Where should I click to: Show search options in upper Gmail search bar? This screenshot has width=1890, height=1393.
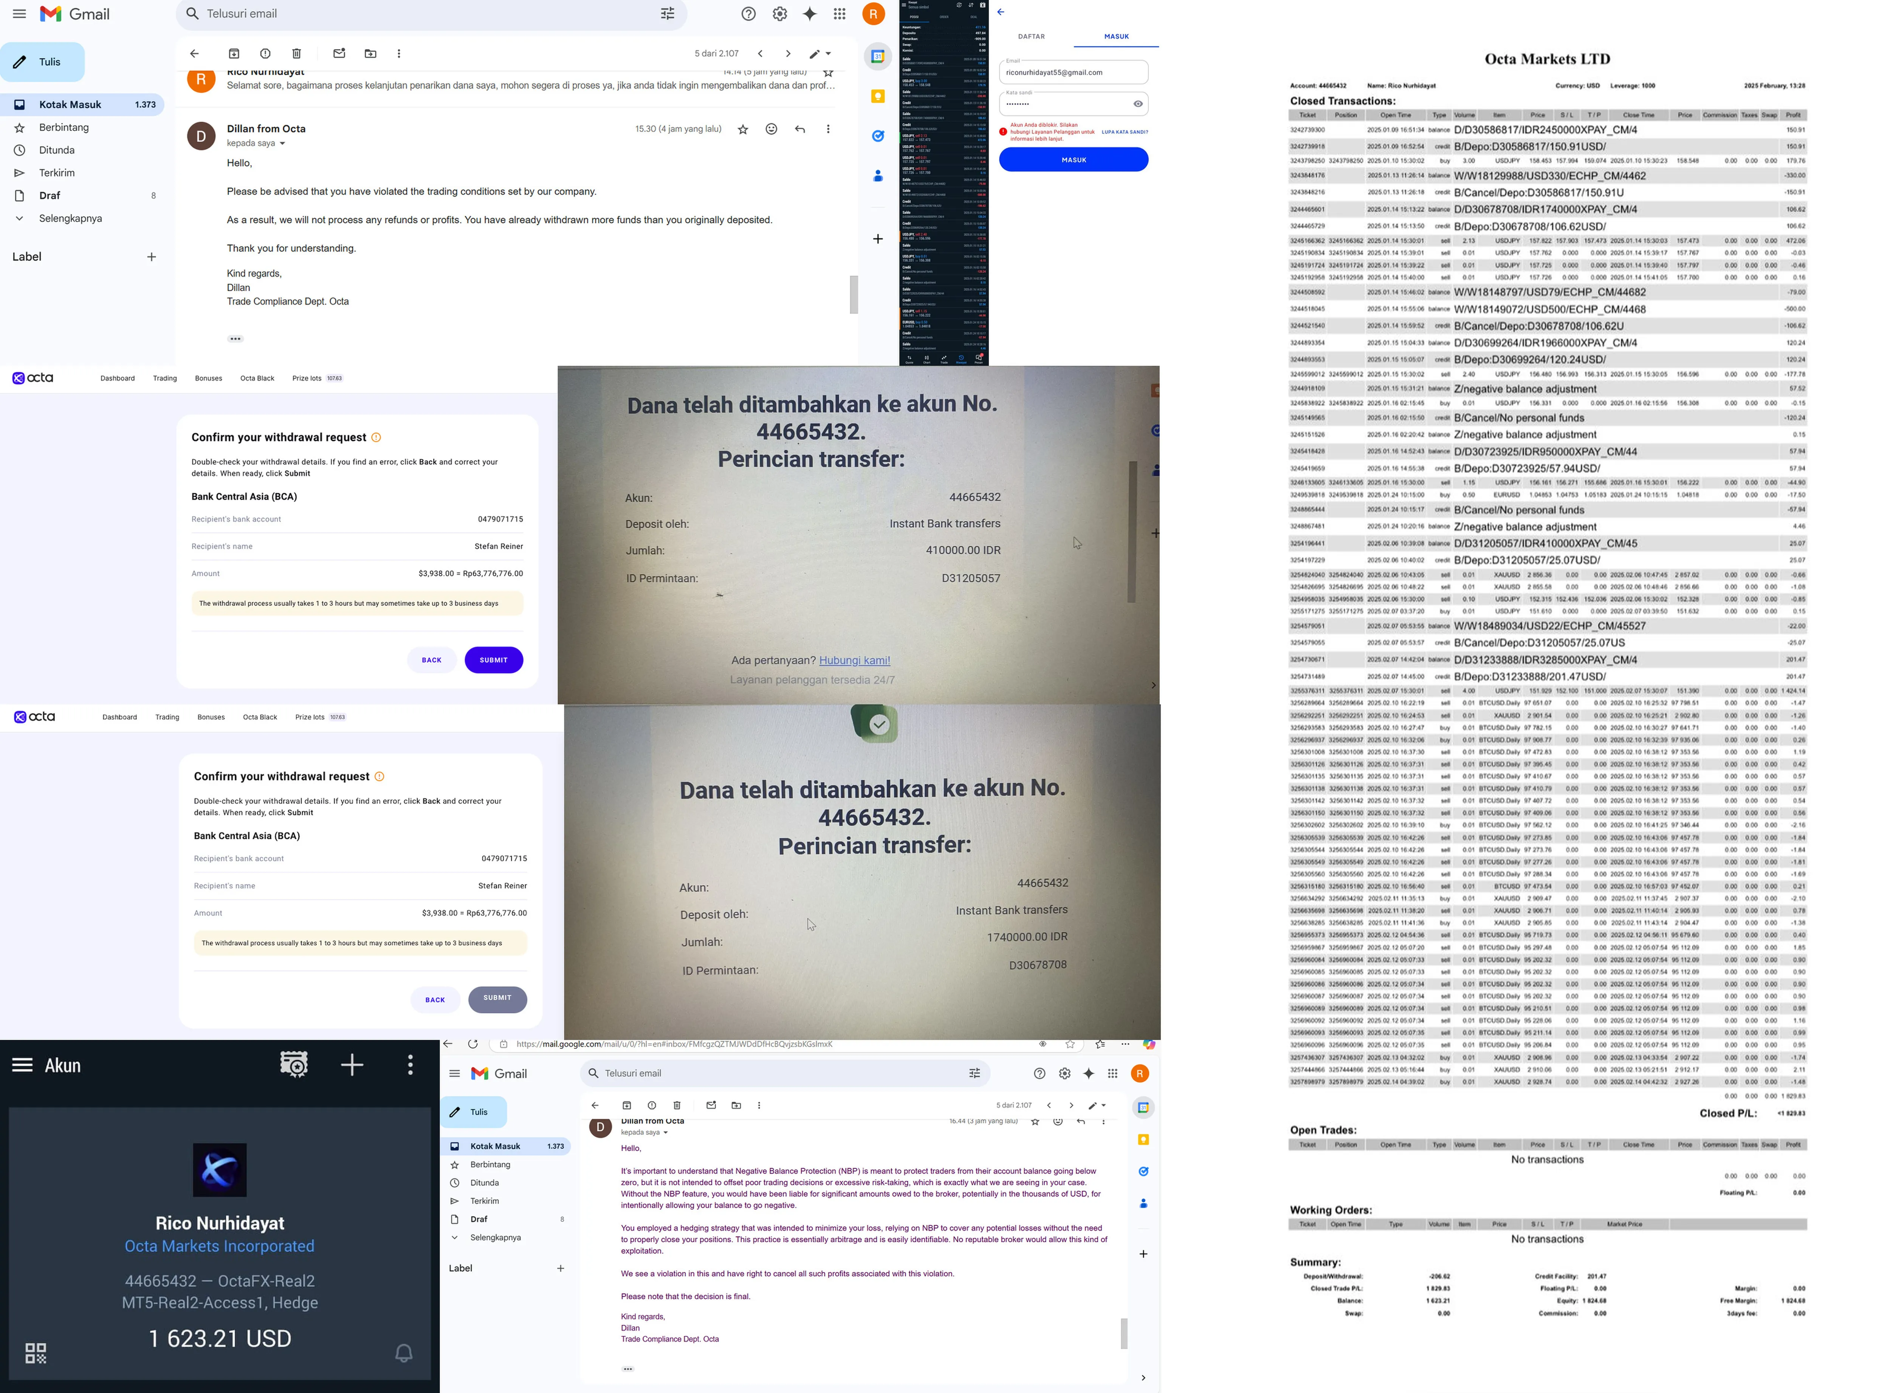pyautogui.click(x=668, y=14)
